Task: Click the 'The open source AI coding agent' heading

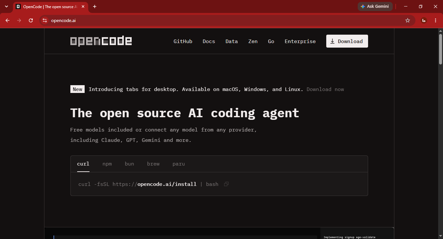Action: pyautogui.click(x=185, y=113)
